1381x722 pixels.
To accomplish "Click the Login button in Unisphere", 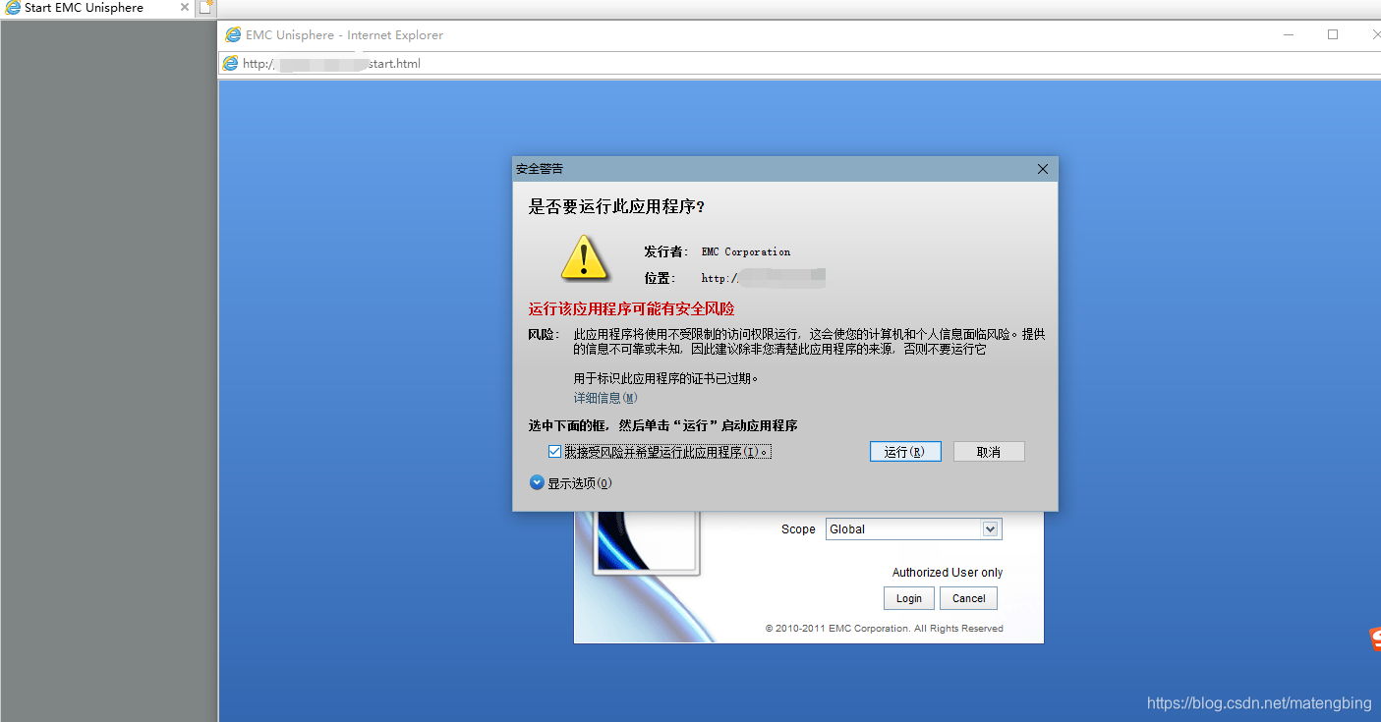I will [909, 598].
